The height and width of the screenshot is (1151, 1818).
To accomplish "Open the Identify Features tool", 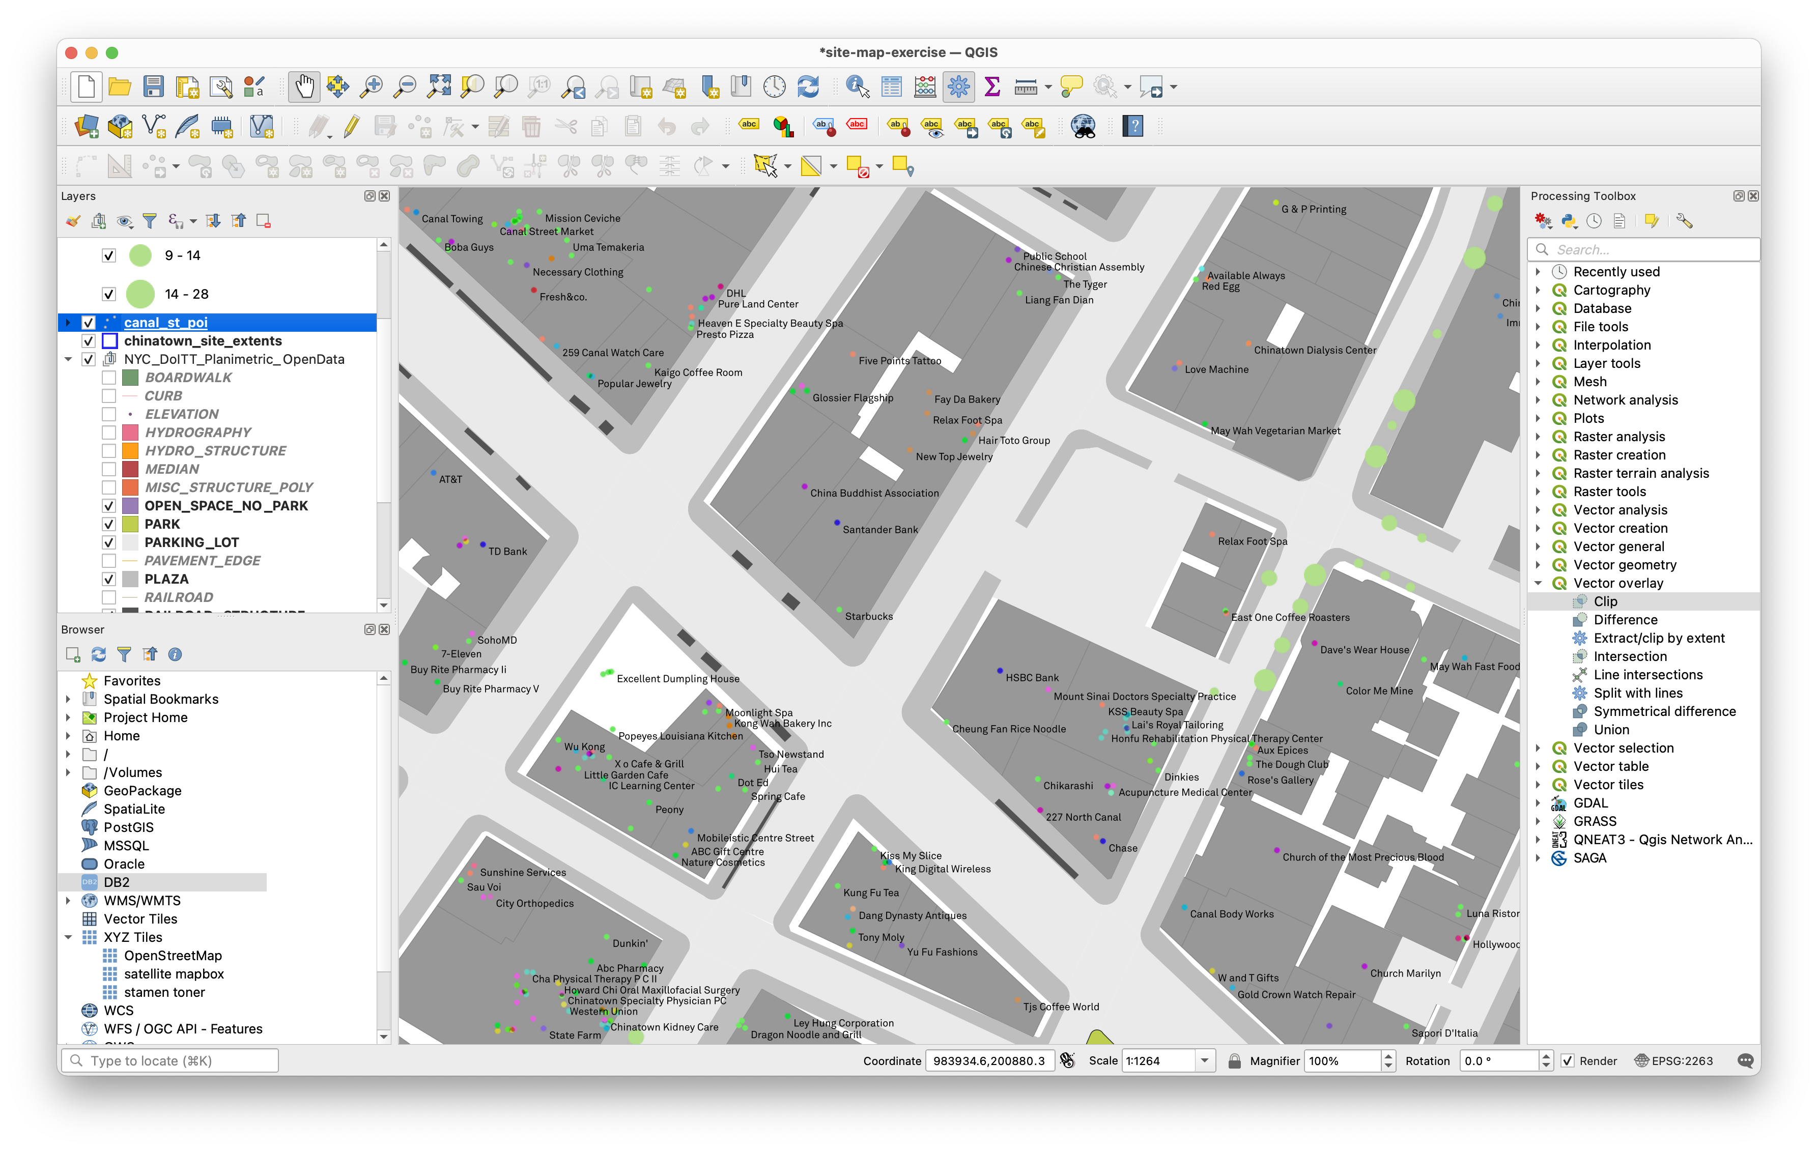I will click(857, 87).
